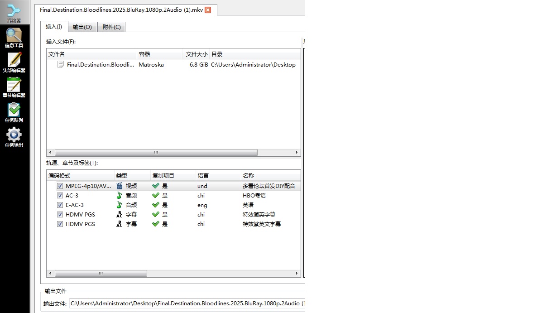
Task: Open the 章节编辑器 chapter editor icon
Action: tap(14, 87)
